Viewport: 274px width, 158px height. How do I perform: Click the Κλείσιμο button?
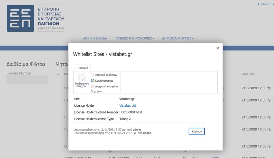point(197,131)
